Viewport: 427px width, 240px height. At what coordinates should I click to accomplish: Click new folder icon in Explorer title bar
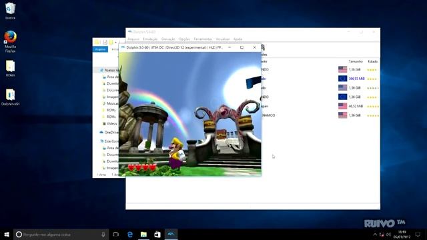pyautogui.click(x=111, y=42)
